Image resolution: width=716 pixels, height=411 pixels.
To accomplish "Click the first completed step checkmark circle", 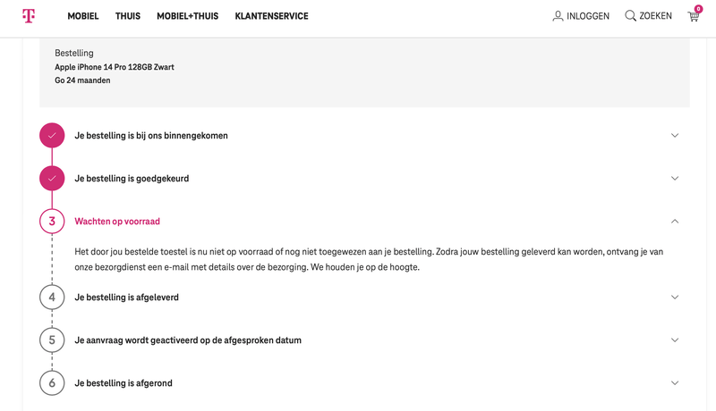I will [52, 136].
